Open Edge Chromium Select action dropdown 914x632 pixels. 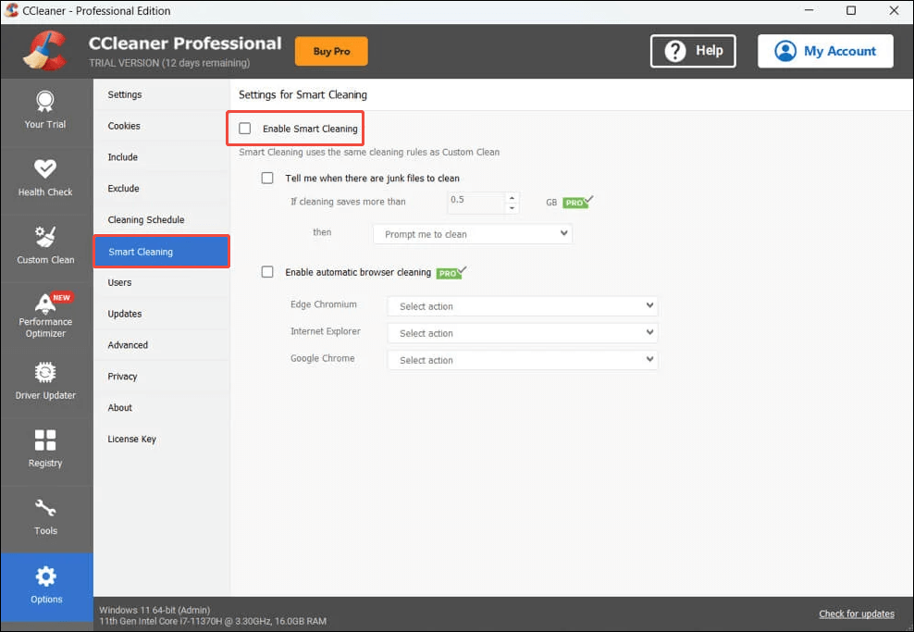(x=523, y=306)
